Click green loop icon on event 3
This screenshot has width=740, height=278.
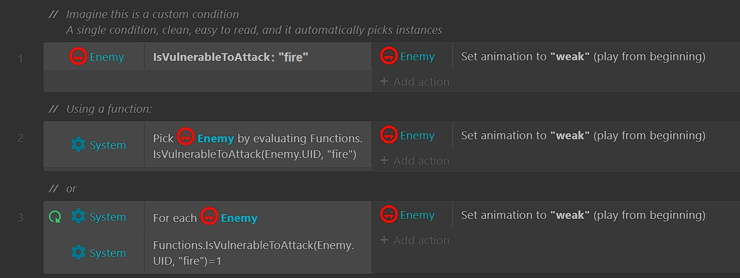tap(55, 217)
